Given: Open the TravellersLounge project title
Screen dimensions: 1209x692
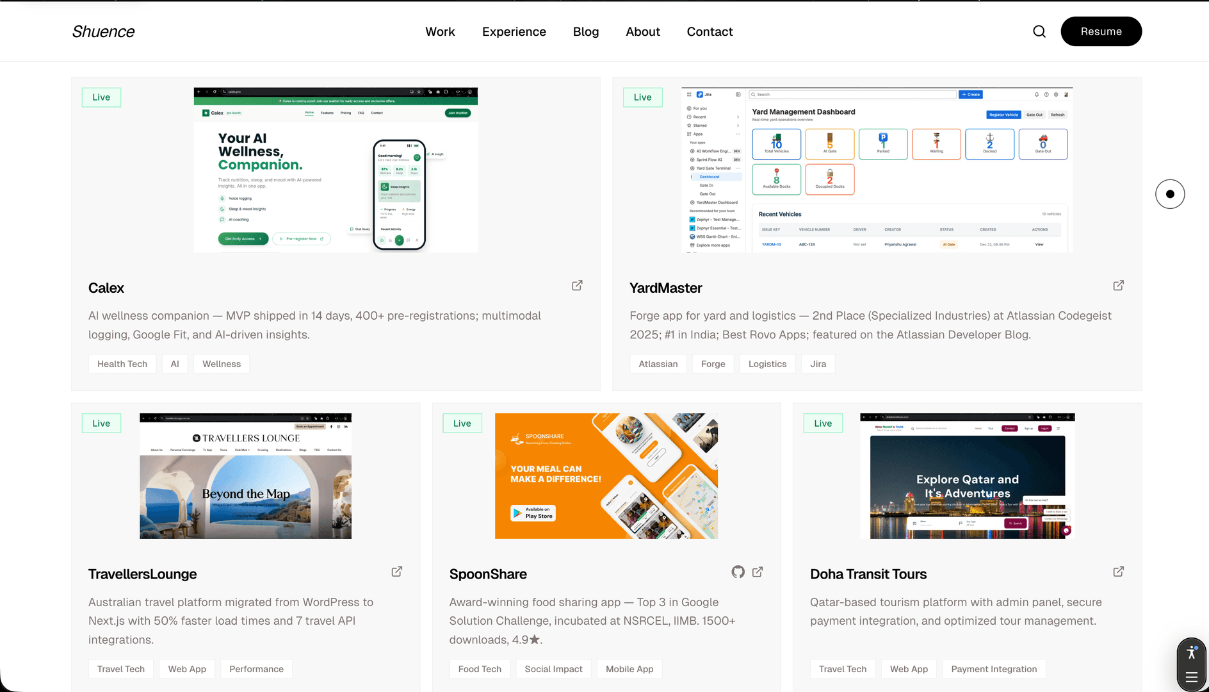Looking at the screenshot, I should click(142, 574).
